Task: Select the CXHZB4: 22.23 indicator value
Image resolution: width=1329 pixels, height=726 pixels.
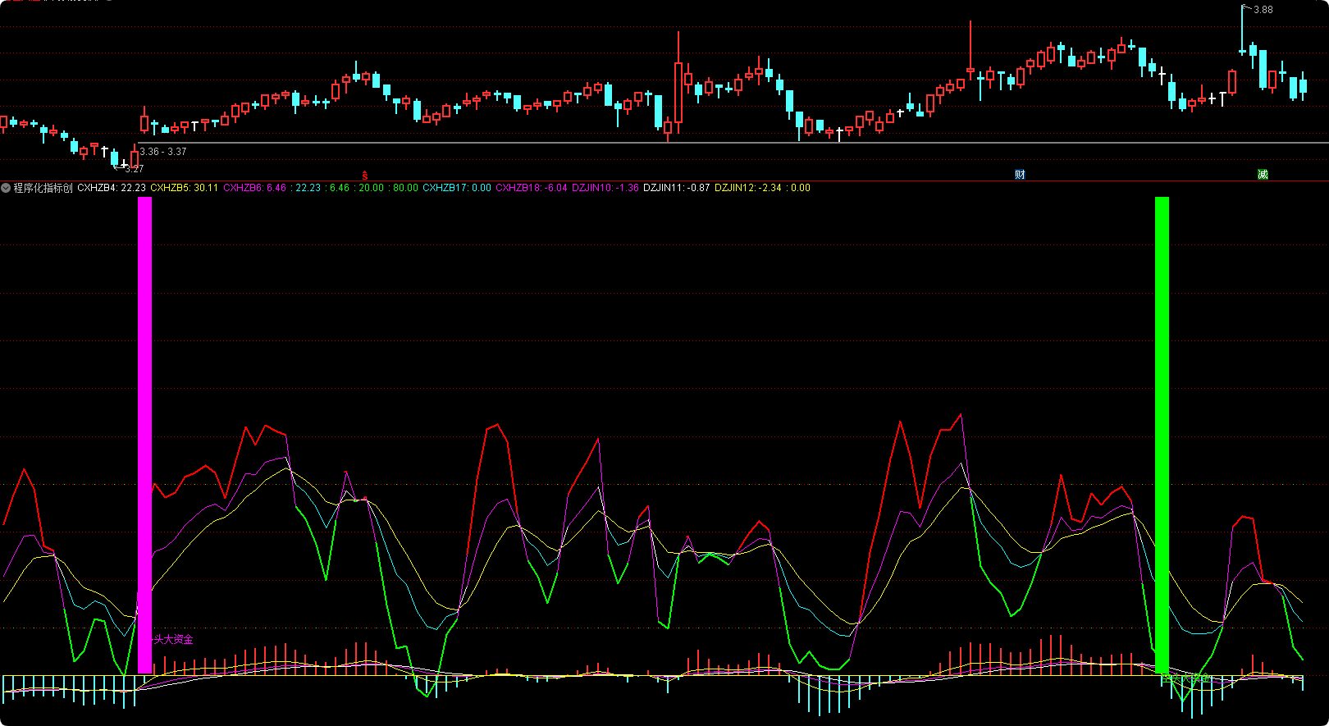Action: point(112,188)
